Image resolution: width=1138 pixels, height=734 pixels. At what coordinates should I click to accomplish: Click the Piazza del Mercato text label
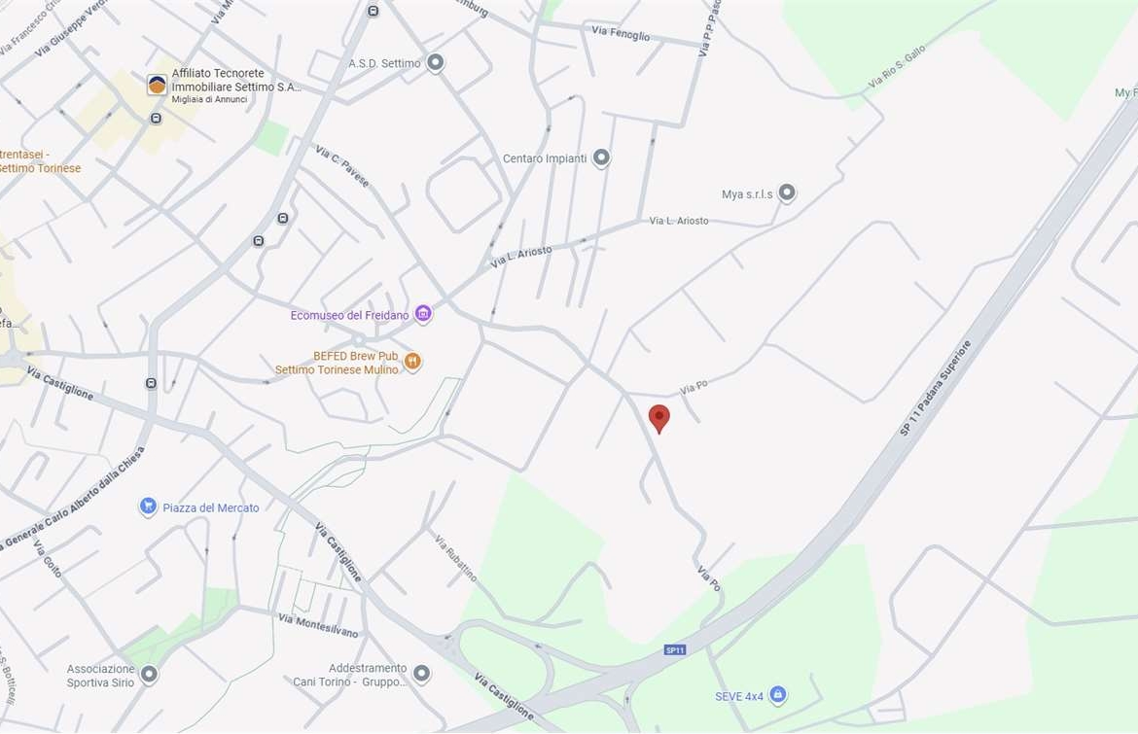point(210,507)
